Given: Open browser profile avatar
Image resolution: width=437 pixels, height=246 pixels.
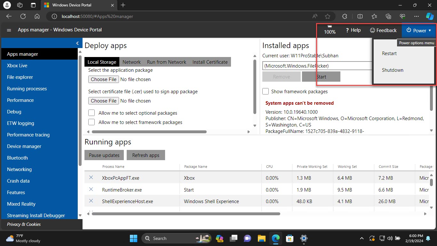Looking at the screenshot, I should [7, 5].
